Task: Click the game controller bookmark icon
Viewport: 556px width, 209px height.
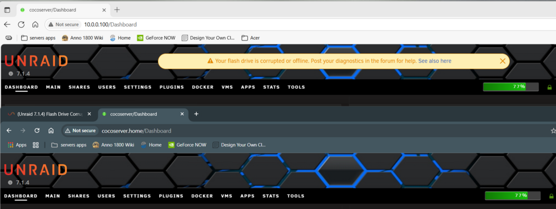Action: 9,38
